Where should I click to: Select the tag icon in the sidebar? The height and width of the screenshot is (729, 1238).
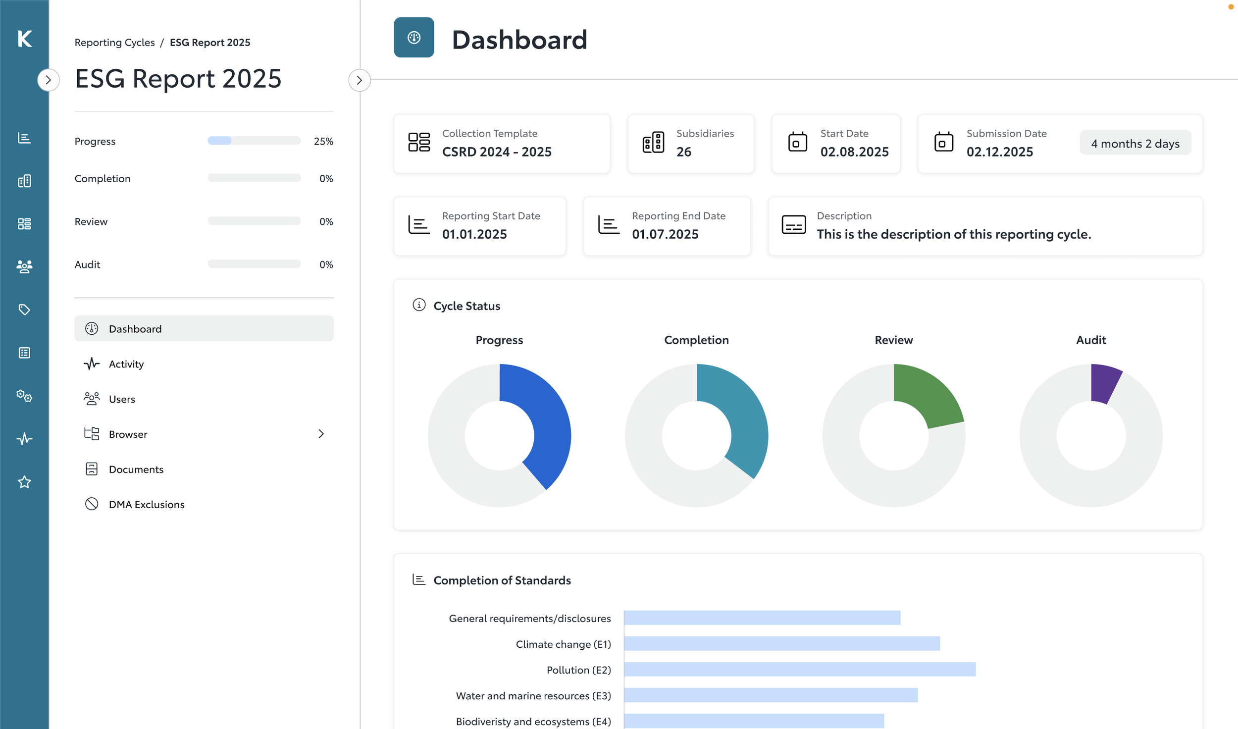[24, 309]
